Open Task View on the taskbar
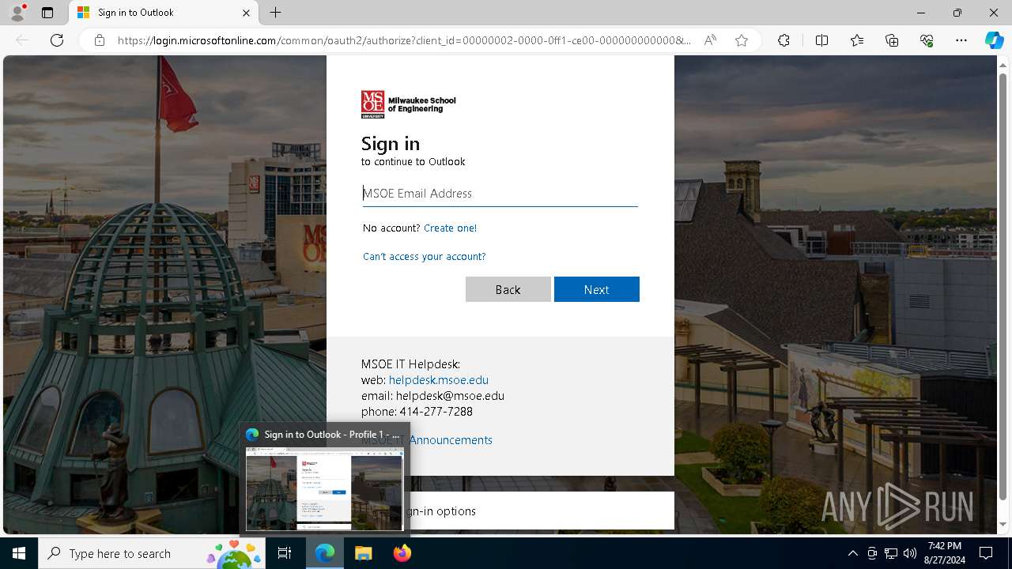Image resolution: width=1012 pixels, height=569 pixels. tap(285, 553)
